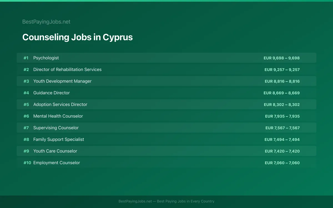Viewport: 333px width, 208px height.
Task: Select Guidance Director job title
Action: 52,93
